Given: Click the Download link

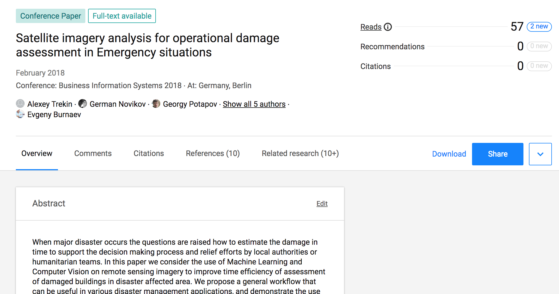Looking at the screenshot, I should pos(449,154).
